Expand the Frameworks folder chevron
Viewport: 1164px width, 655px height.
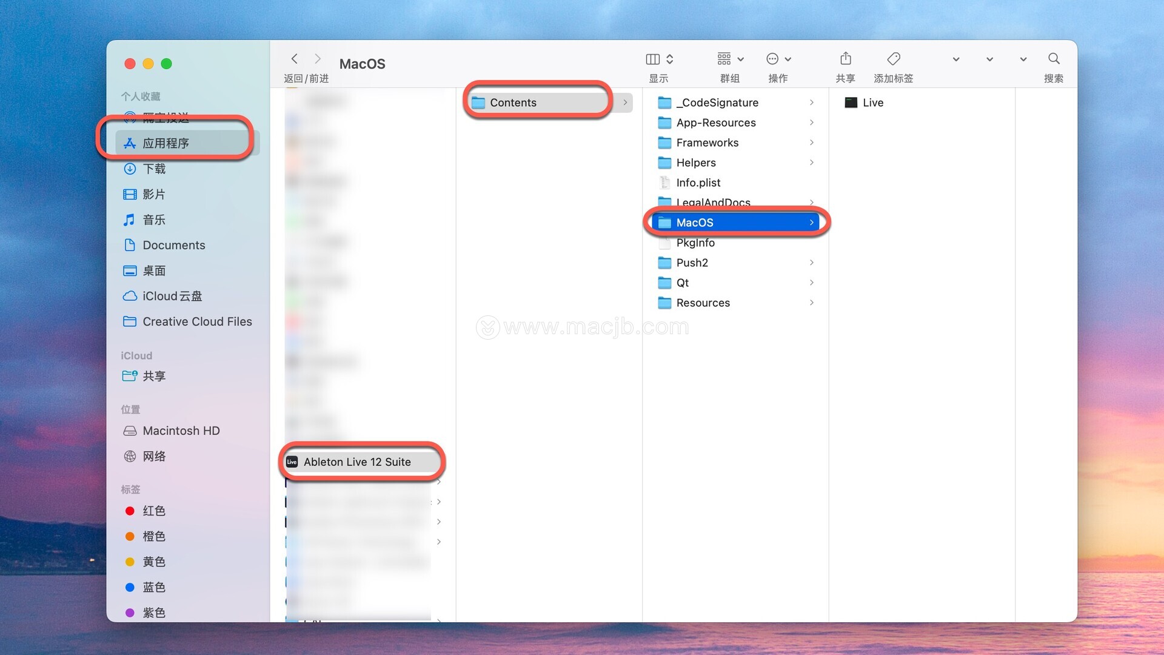point(811,143)
